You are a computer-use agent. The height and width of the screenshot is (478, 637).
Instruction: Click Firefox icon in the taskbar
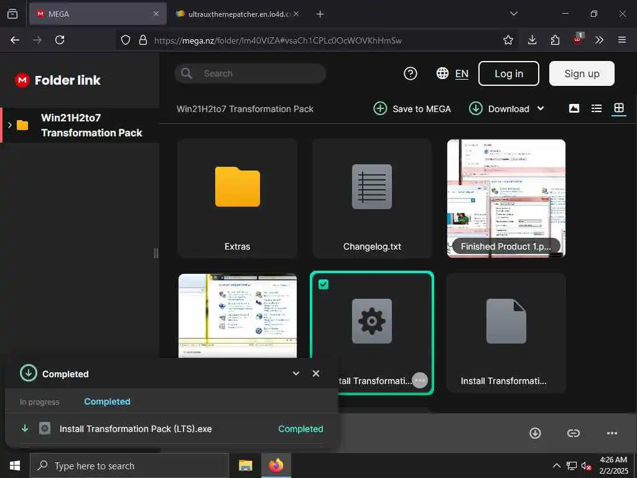[x=276, y=466]
